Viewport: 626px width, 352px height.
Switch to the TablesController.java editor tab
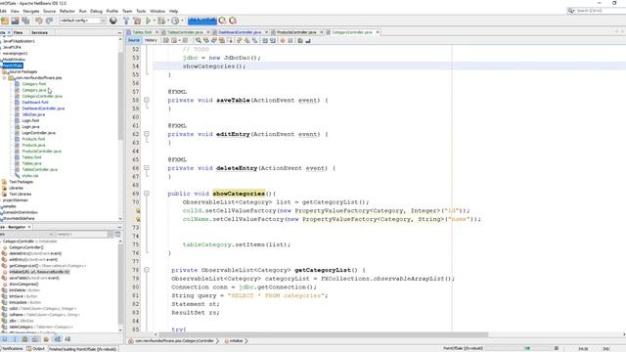click(185, 32)
